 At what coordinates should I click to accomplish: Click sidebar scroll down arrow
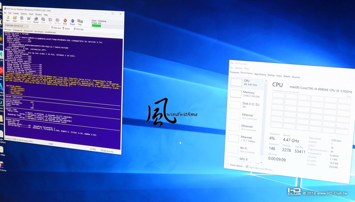point(261,162)
